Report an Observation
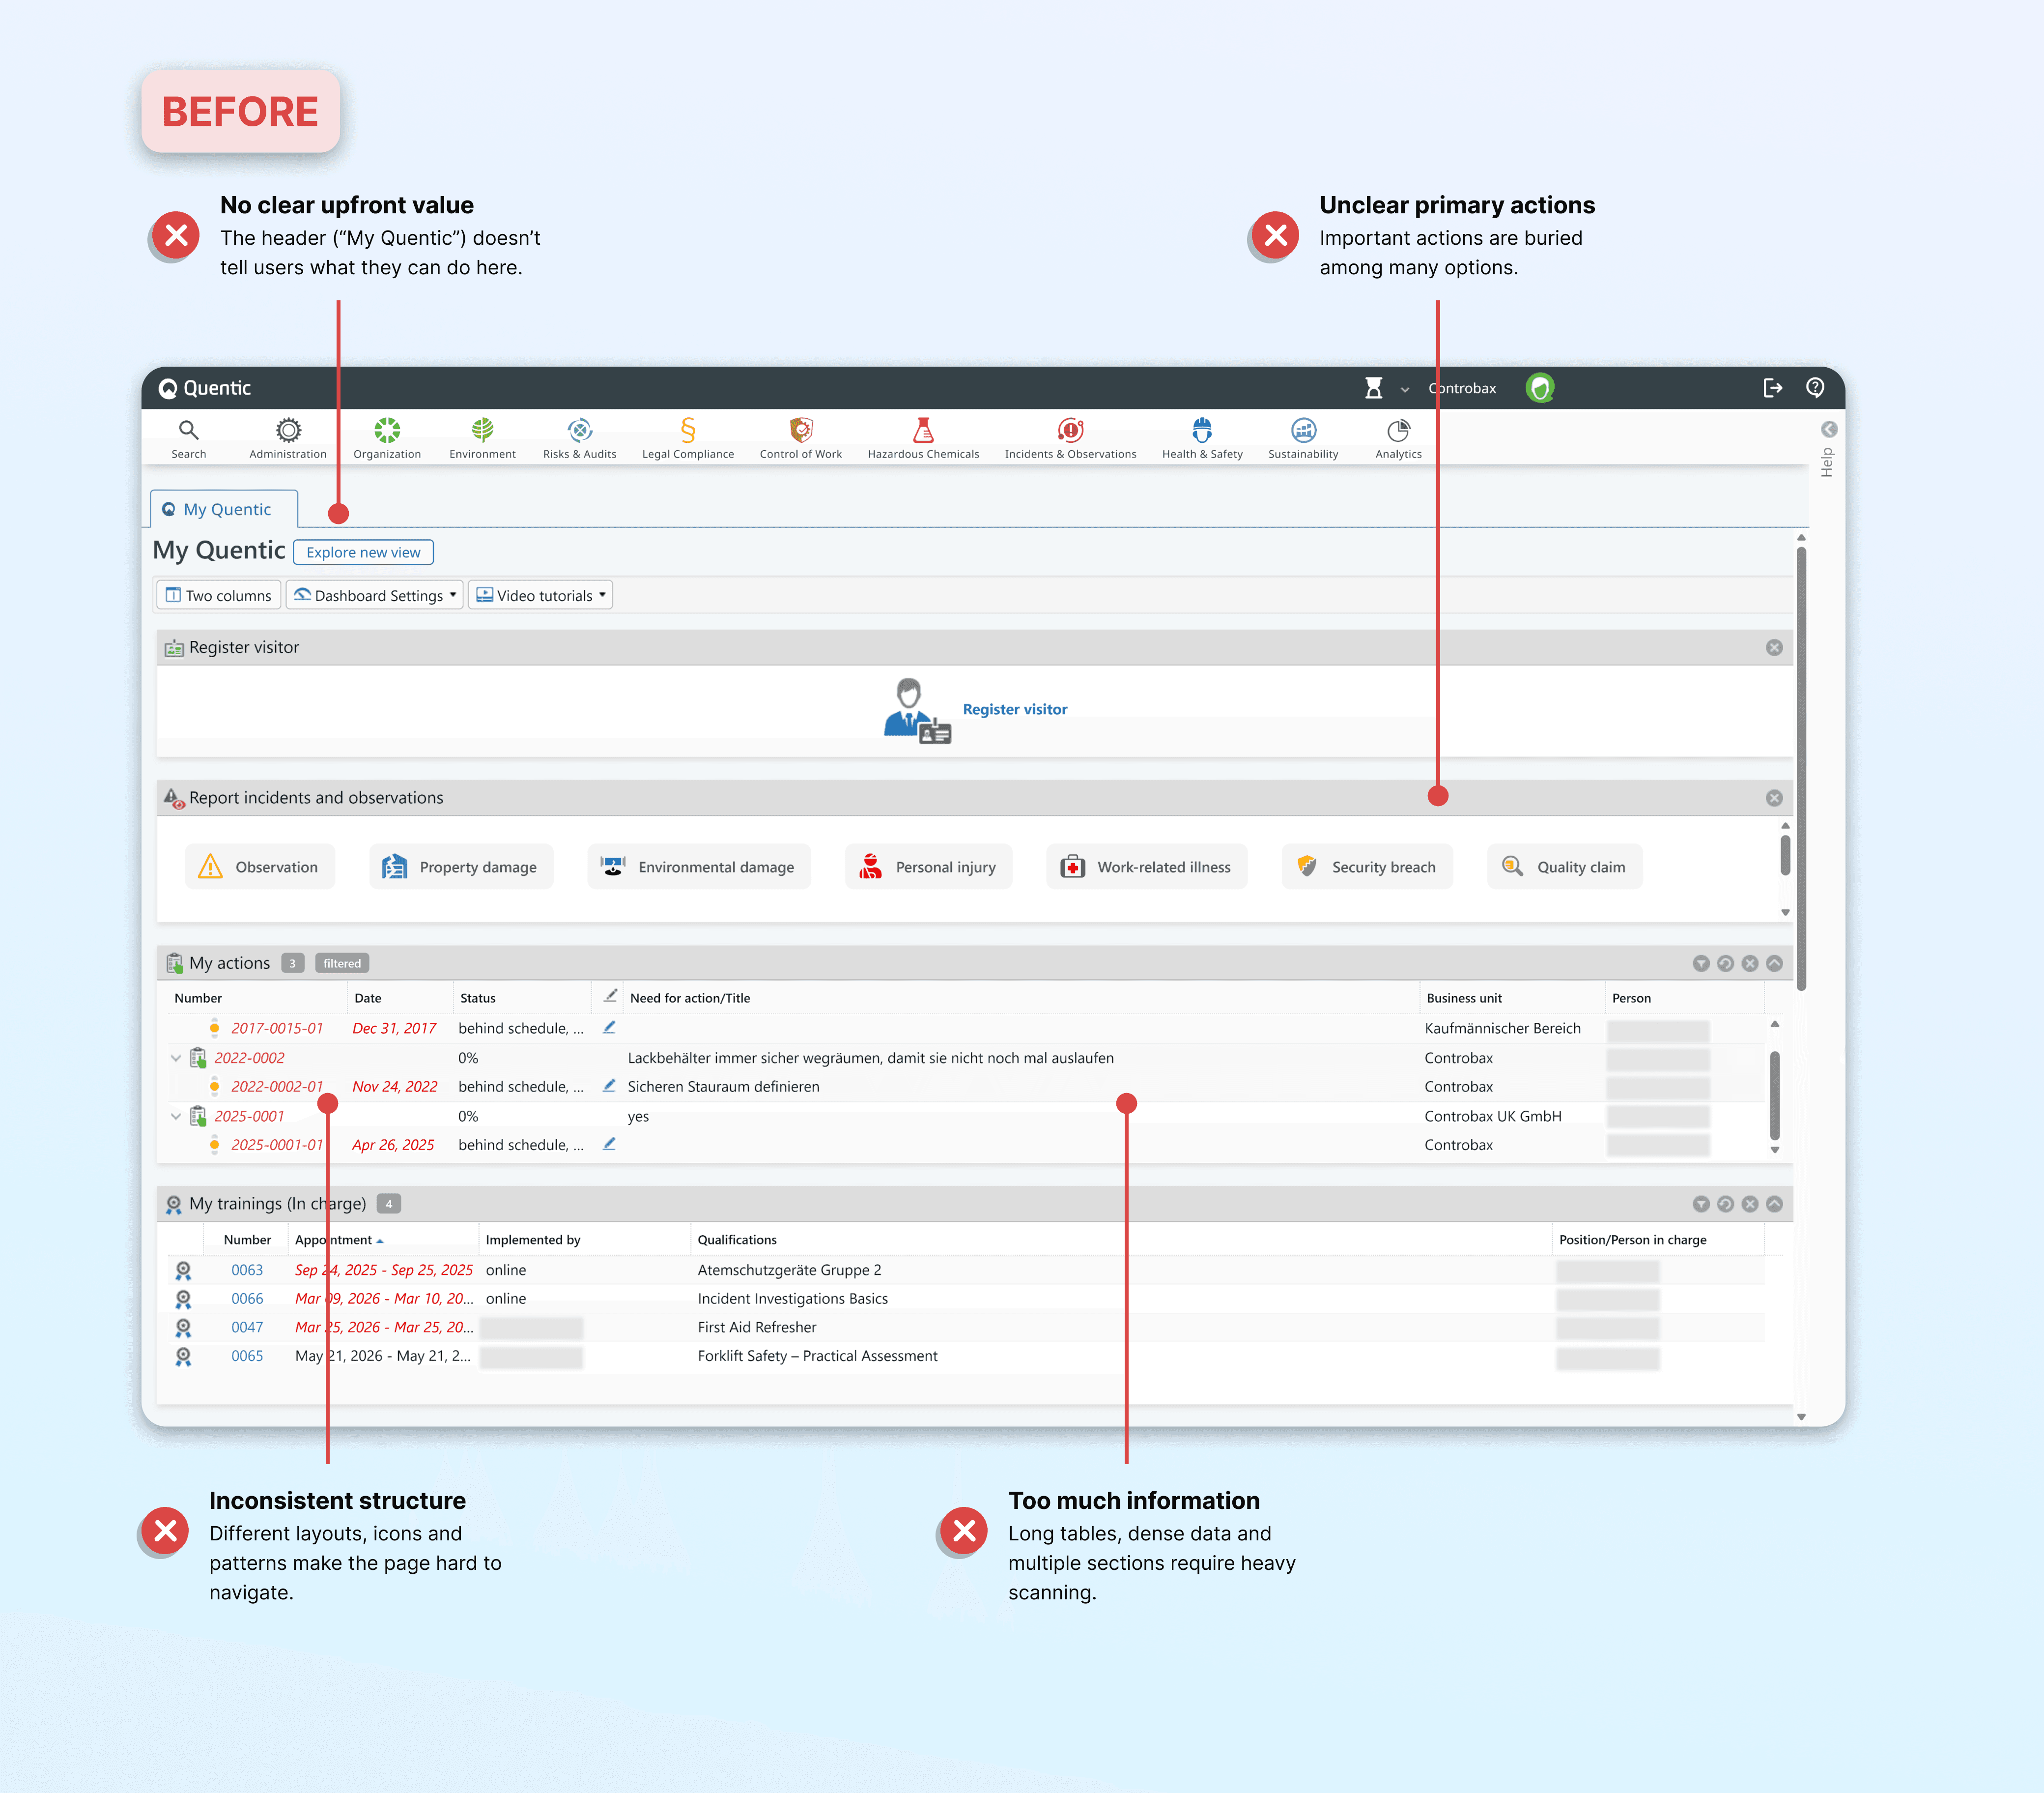Screen dimensions: 2044x1793 tap(260, 867)
